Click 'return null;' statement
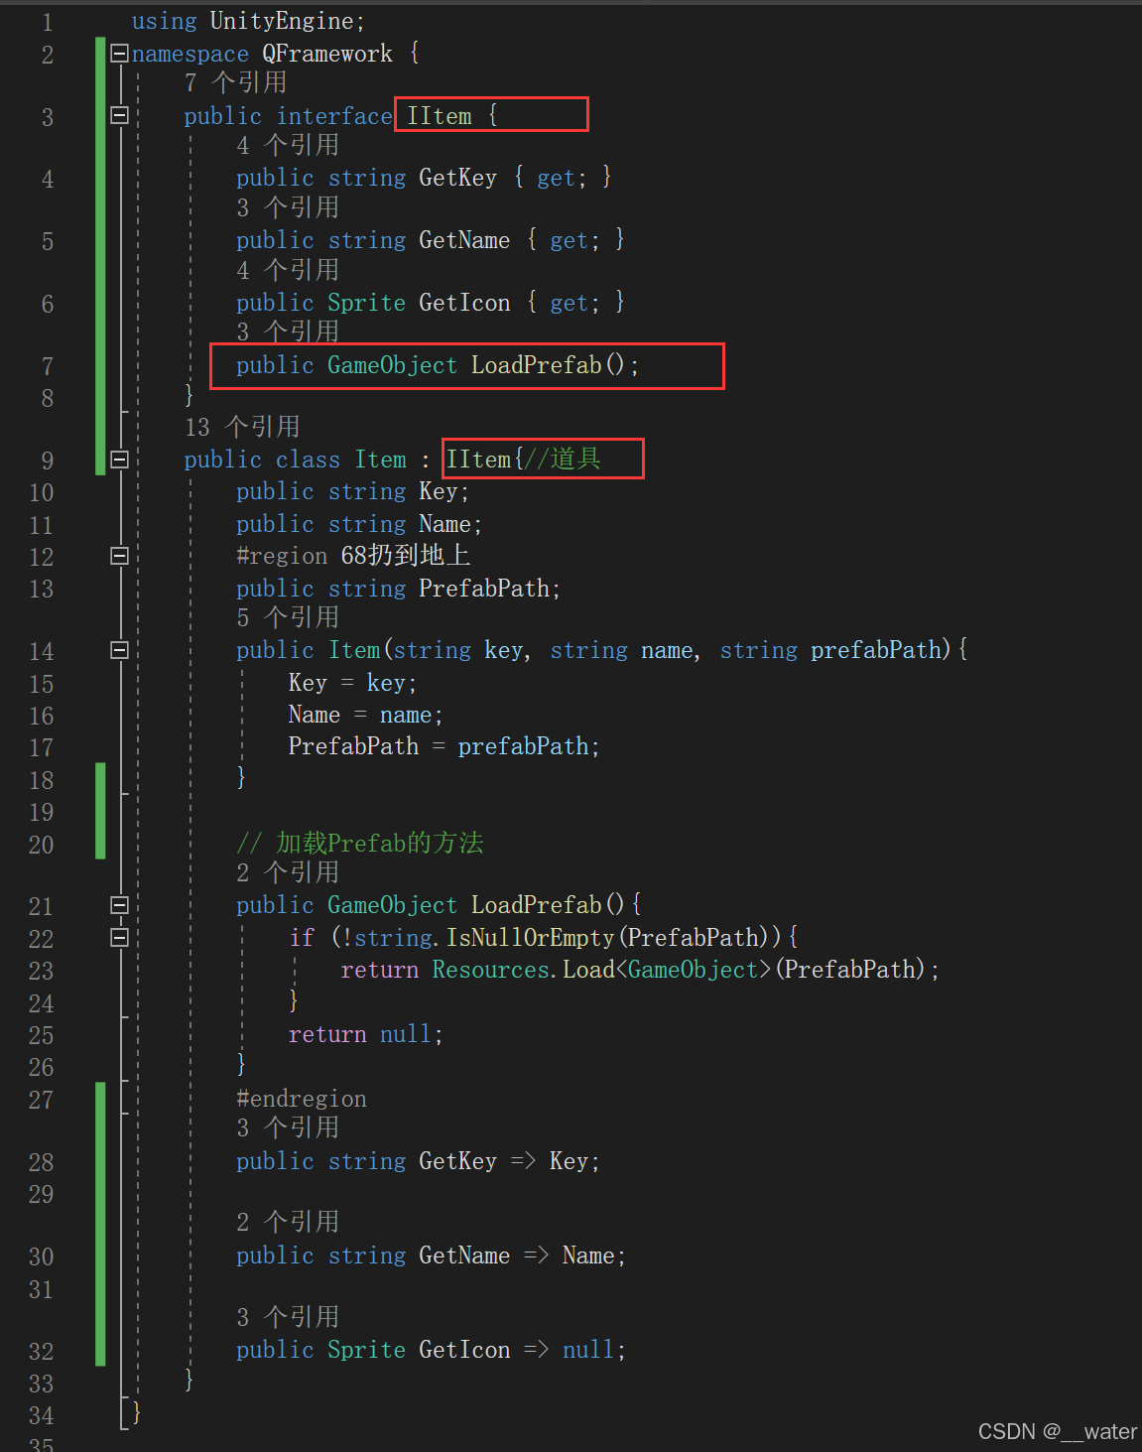1142x1452 pixels. (365, 1034)
